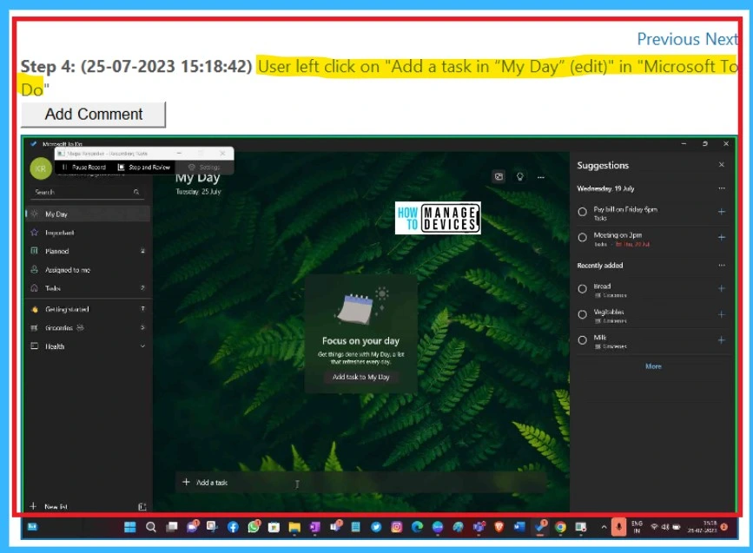Mark Vegitables task complete

pos(583,314)
